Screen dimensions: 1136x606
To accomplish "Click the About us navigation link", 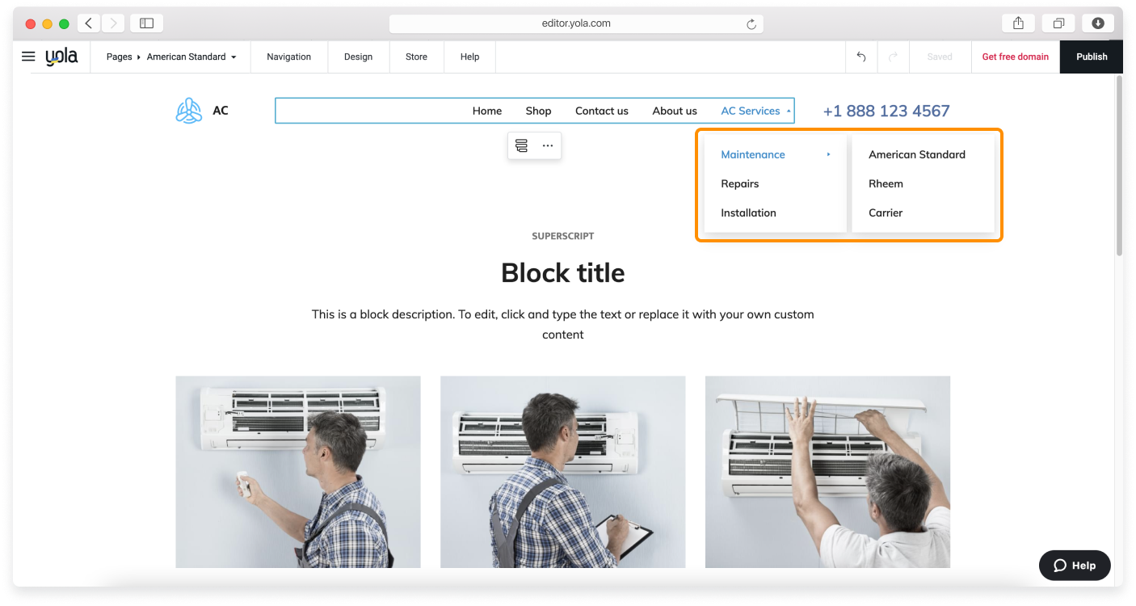I will pyautogui.click(x=675, y=111).
